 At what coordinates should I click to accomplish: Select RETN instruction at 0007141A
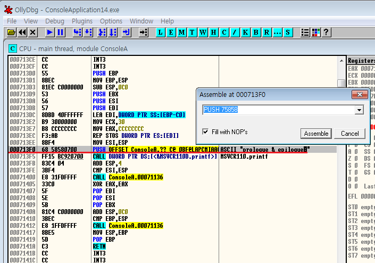pyautogui.click(x=172, y=246)
